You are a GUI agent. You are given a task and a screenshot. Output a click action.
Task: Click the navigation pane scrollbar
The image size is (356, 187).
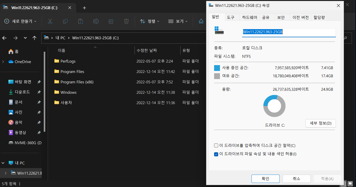(x=44, y=92)
